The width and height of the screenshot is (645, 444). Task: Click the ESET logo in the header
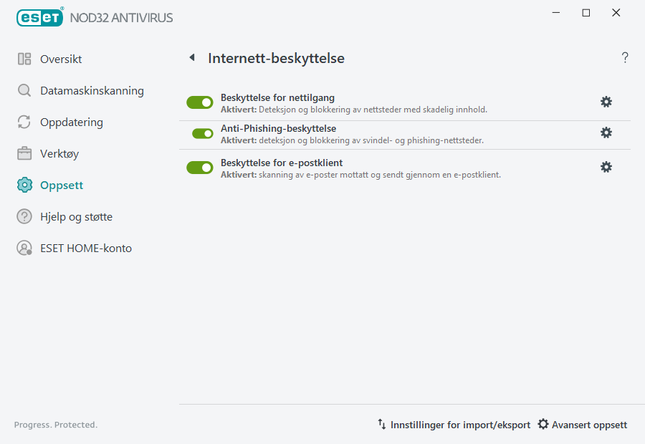(39, 17)
